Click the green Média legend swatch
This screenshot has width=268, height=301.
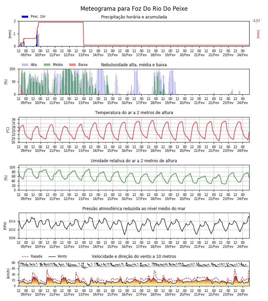pos(47,65)
